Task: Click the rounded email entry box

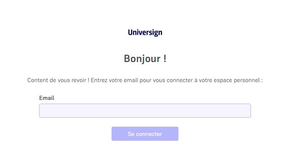Action: click(x=145, y=111)
